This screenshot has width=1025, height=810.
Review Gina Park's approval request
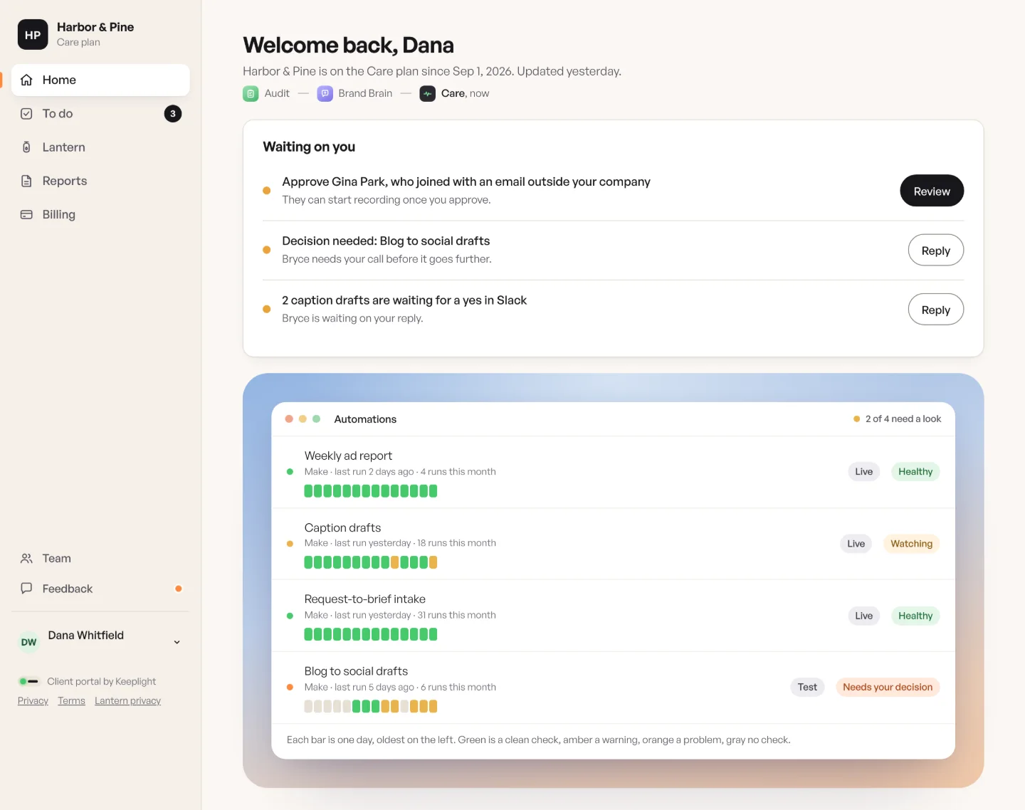click(932, 191)
